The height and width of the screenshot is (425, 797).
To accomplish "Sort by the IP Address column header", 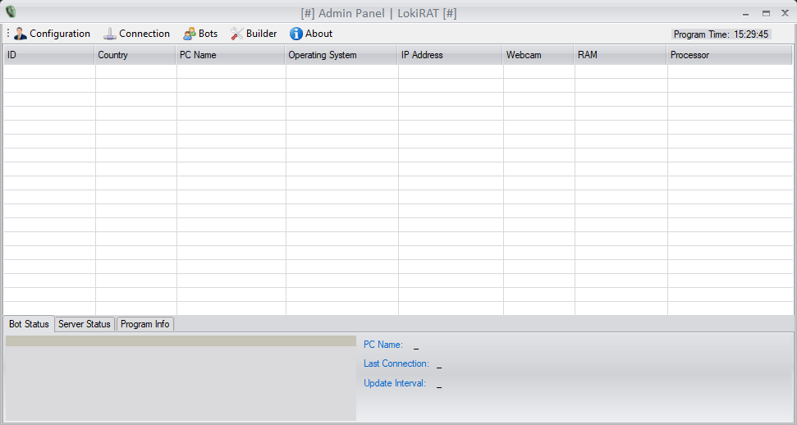I will pyautogui.click(x=451, y=55).
